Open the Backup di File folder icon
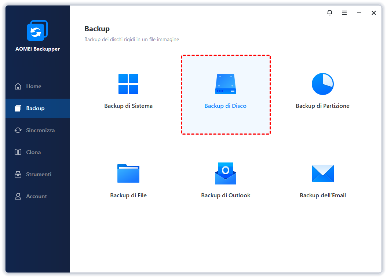Image resolution: width=387 pixels, height=278 pixels. [x=128, y=173]
